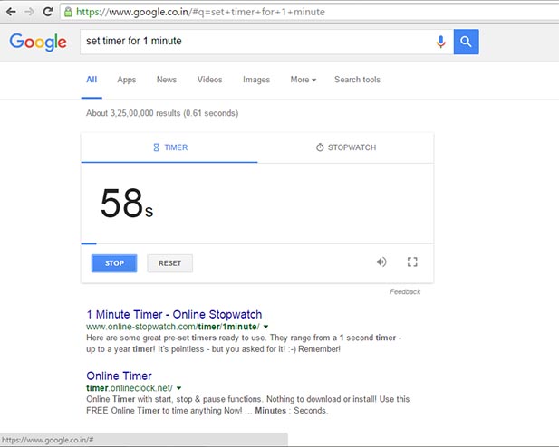Switch to the Apps tab
The image size is (559, 447).
click(127, 80)
